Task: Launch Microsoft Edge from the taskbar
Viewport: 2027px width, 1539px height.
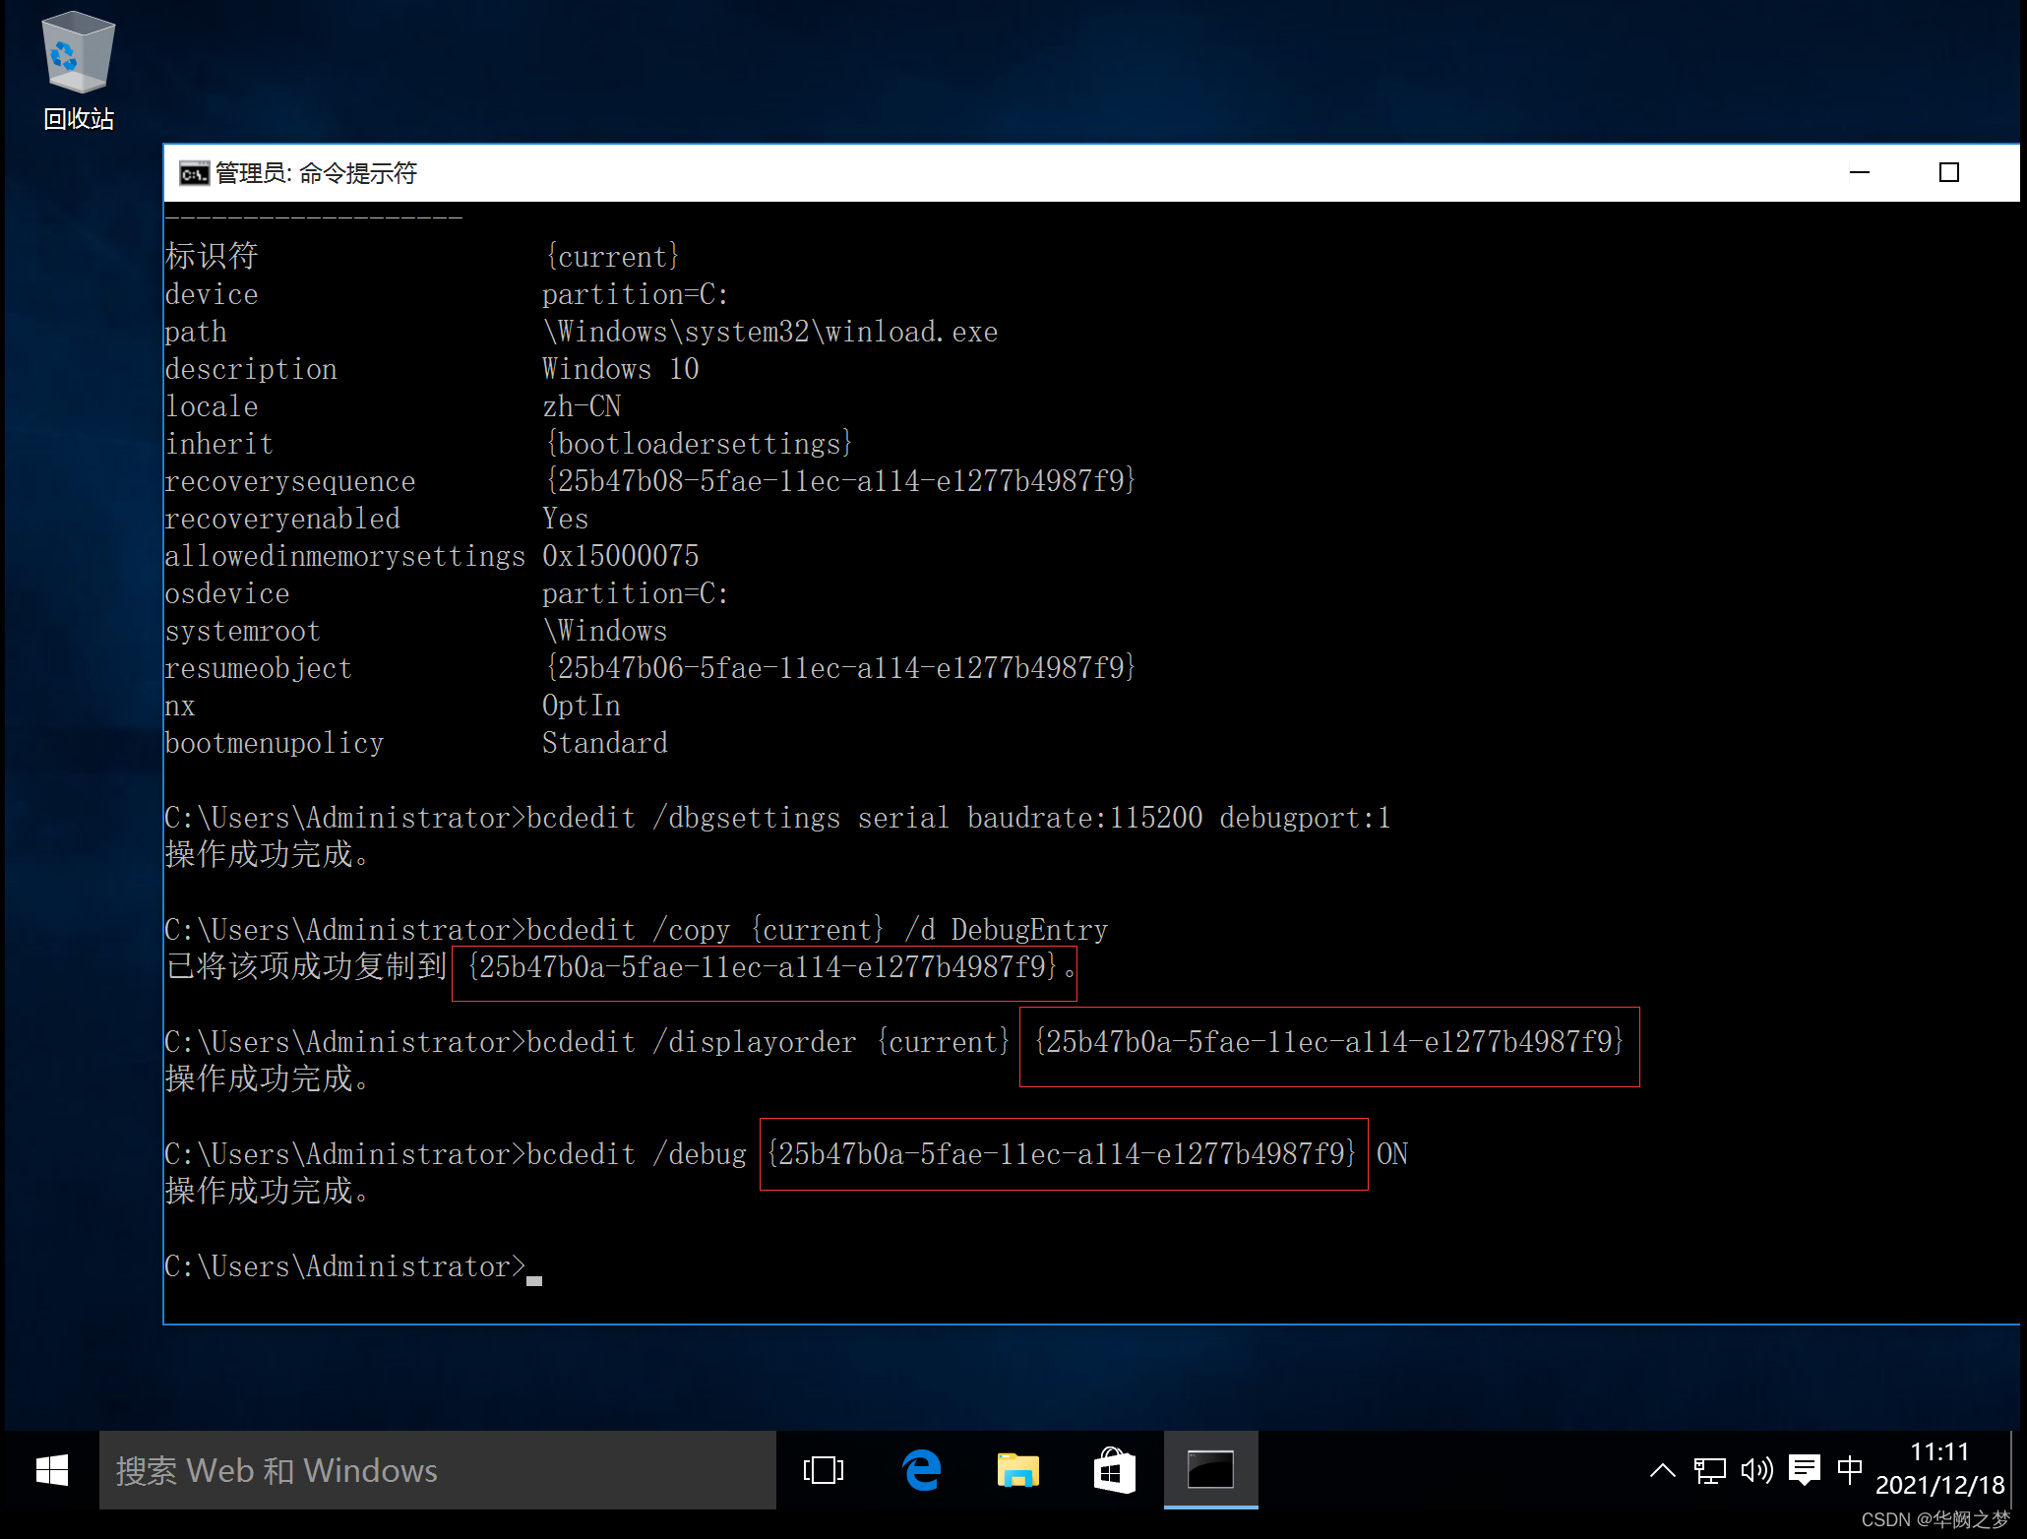Action: [x=921, y=1471]
